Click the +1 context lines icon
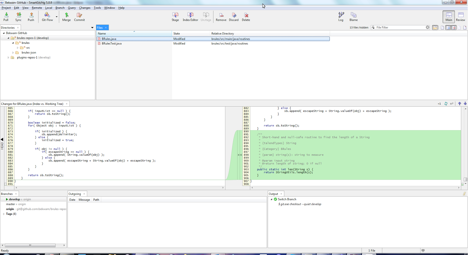The image size is (468, 255). click(x=439, y=104)
